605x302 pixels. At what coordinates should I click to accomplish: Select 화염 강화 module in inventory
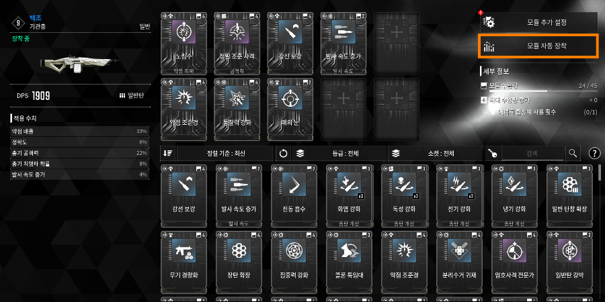[349, 196]
